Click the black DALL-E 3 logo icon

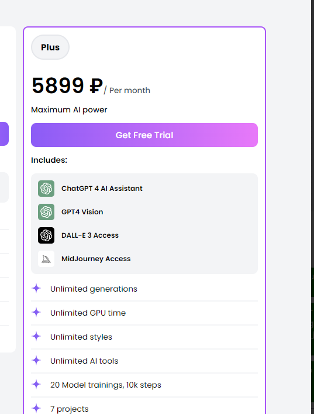46,235
